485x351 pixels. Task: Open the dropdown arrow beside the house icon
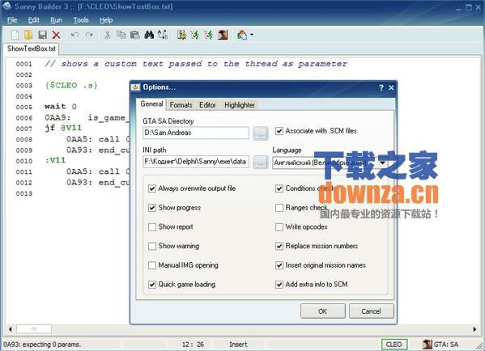click(x=252, y=35)
